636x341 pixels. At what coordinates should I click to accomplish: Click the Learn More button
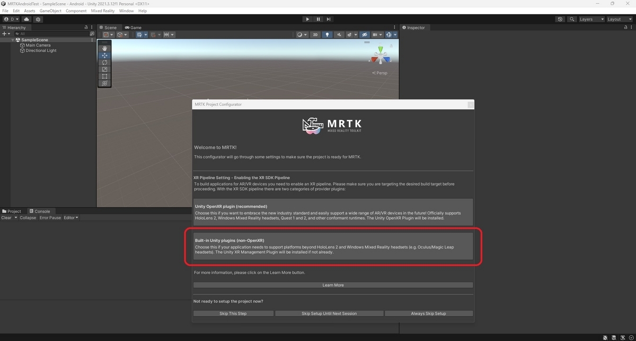tap(333, 285)
